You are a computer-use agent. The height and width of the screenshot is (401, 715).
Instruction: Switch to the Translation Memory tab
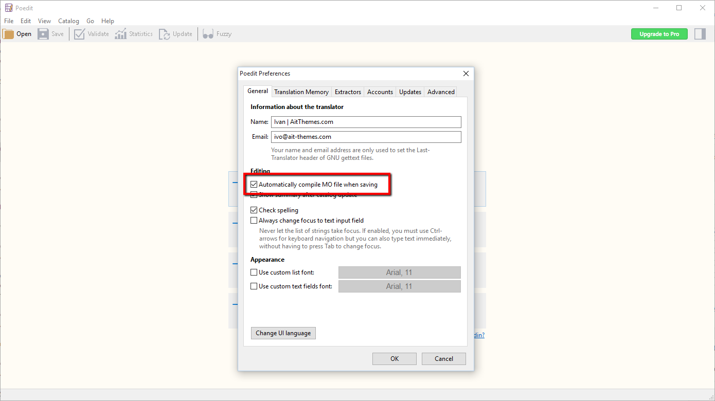301,92
